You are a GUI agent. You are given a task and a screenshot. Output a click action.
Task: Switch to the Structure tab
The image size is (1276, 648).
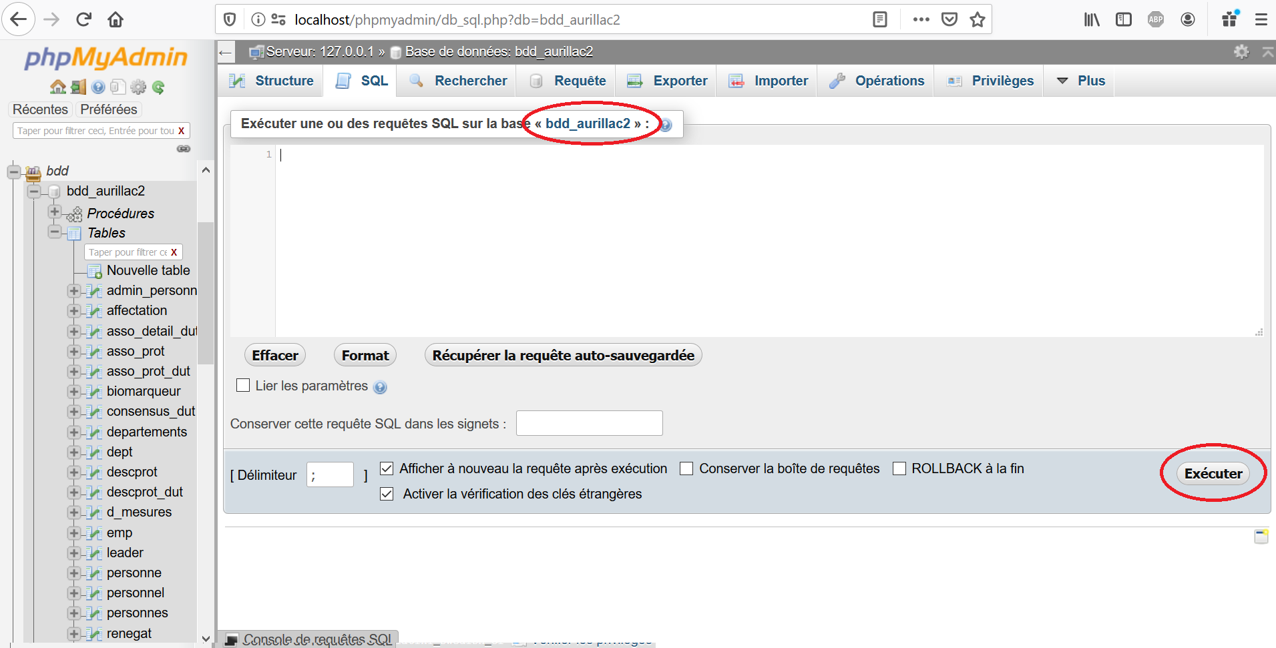point(272,81)
